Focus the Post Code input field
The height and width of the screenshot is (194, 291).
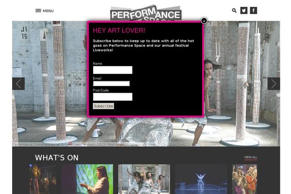click(113, 97)
